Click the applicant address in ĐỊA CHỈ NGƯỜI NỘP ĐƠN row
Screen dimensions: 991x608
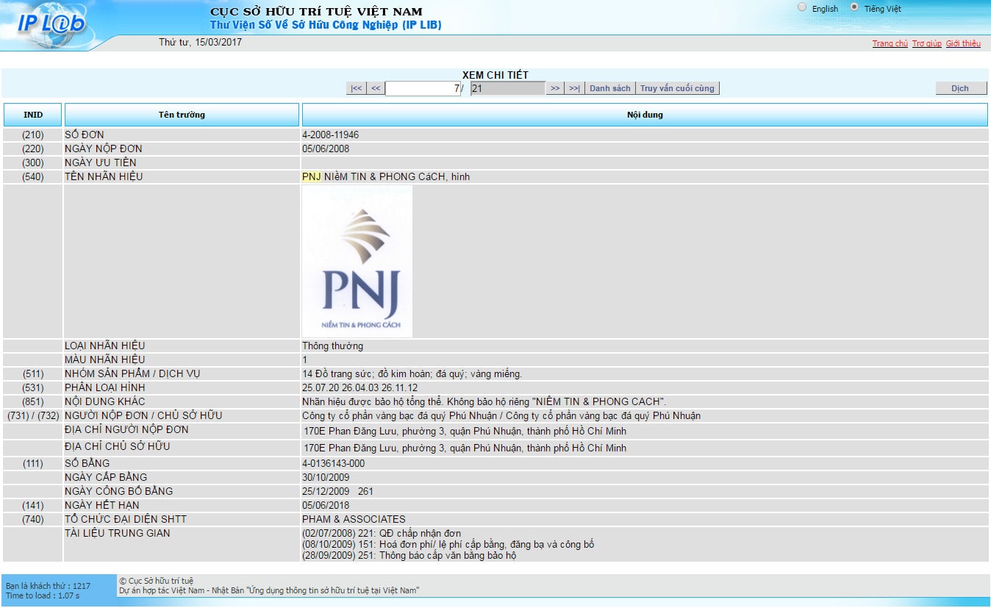465,431
